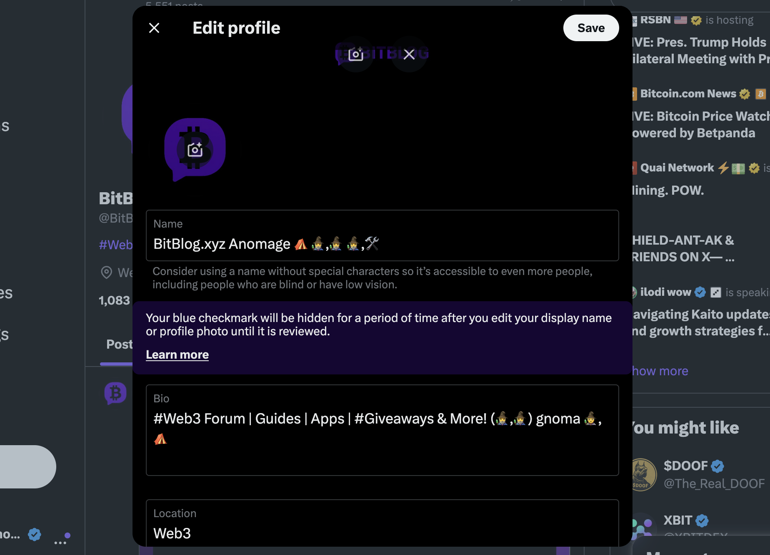The width and height of the screenshot is (770, 555).
Task: Remove the banner photo with X icon
Action: point(409,55)
